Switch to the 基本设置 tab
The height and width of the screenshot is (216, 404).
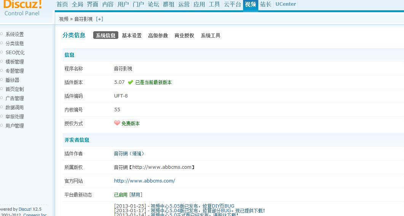(x=132, y=35)
